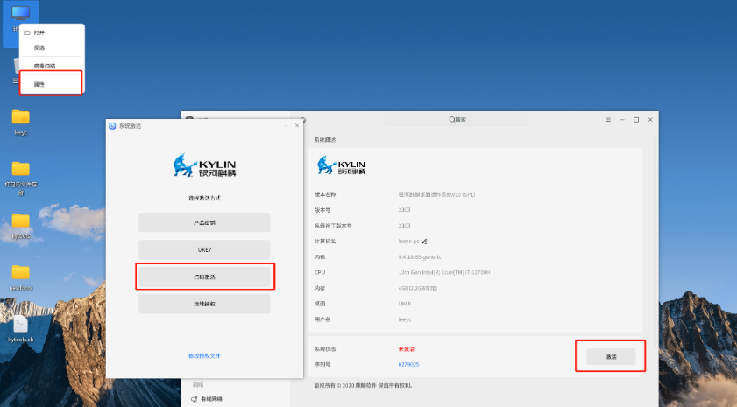Maximize the settings window
The image size is (737, 407).
tap(636, 120)
